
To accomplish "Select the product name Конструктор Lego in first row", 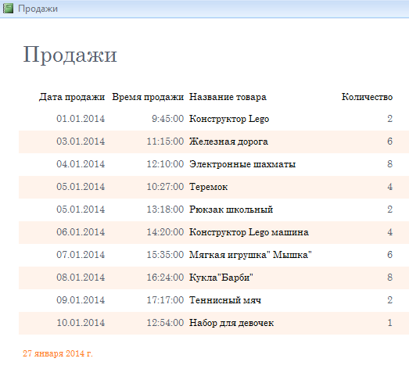I will tap(229, 119).
